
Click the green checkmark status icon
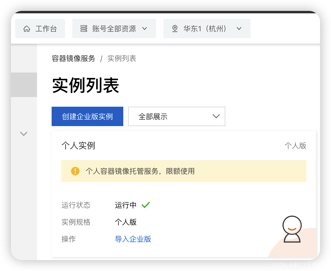tap(146, 205)
